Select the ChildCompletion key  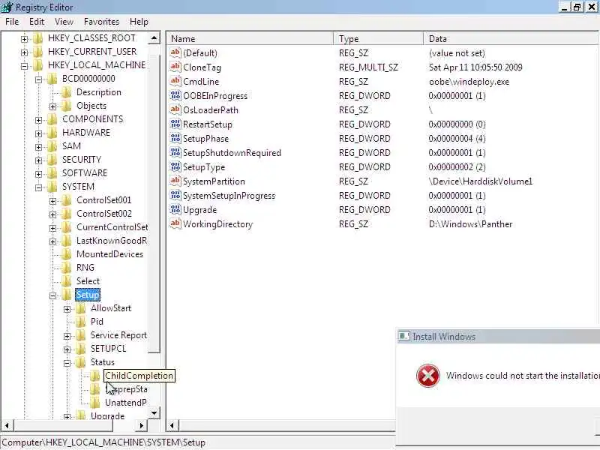139,376
